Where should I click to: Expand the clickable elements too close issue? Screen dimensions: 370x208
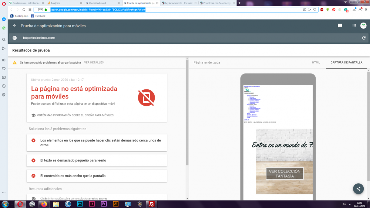[97, 143]
